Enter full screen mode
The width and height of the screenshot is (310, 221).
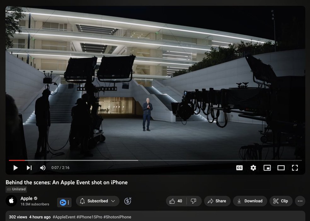295,168
